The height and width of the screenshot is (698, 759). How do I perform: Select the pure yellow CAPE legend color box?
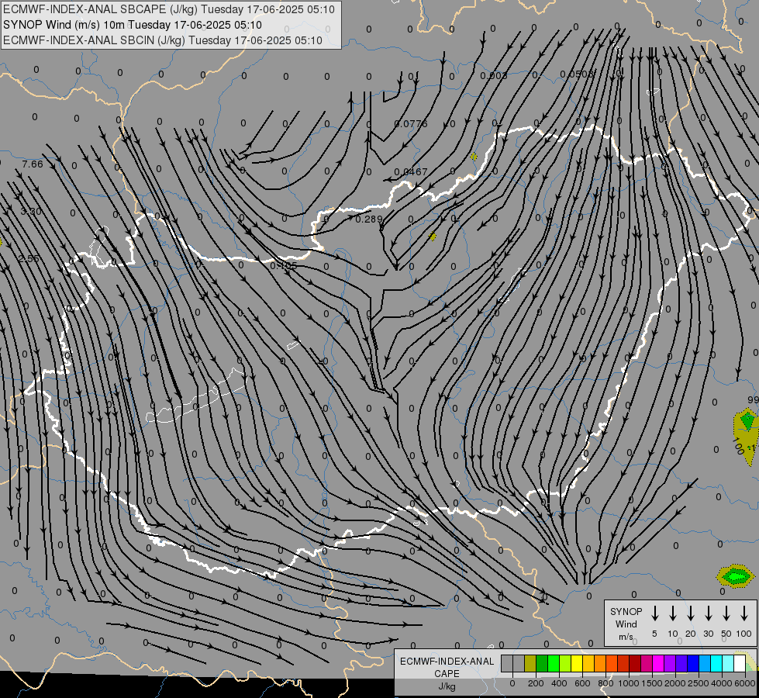pyautogui.click(x=577, y=663)
